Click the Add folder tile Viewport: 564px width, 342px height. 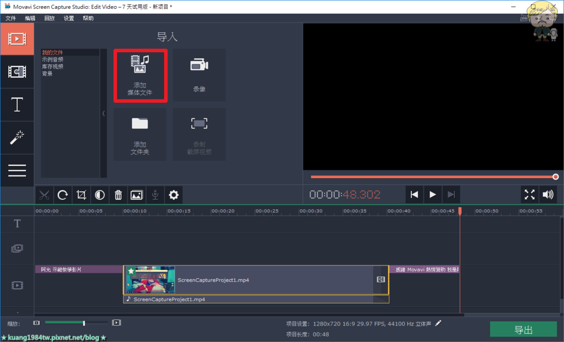pos(140,134)
